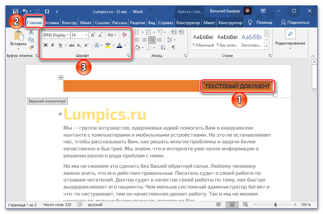Open the Вставить paste options arrow
This screenshot has width=323, height=214.
coord(18,49)
